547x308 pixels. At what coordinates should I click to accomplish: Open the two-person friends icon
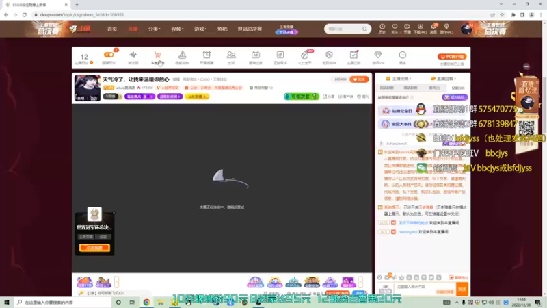point(231,55)
